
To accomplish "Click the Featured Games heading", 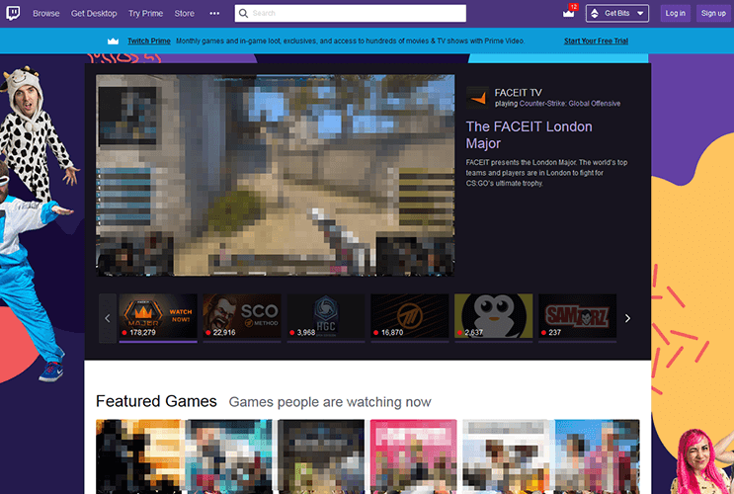I will 156,401.
